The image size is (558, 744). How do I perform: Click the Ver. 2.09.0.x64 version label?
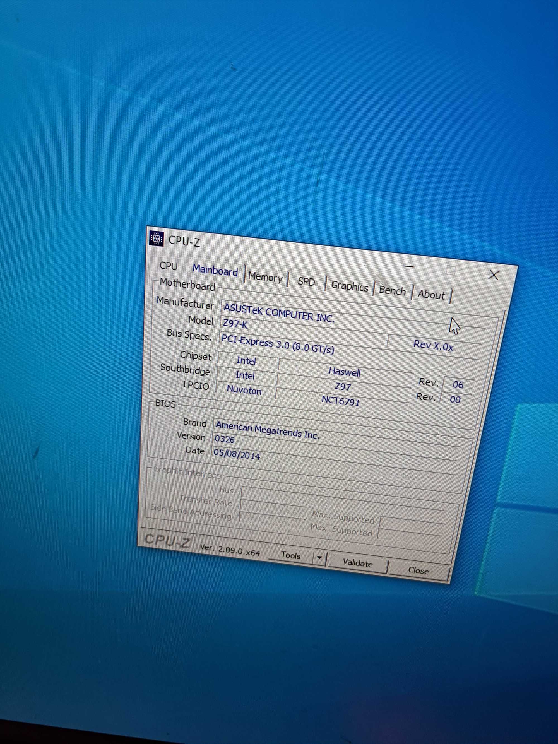click(x=230, y=550)
